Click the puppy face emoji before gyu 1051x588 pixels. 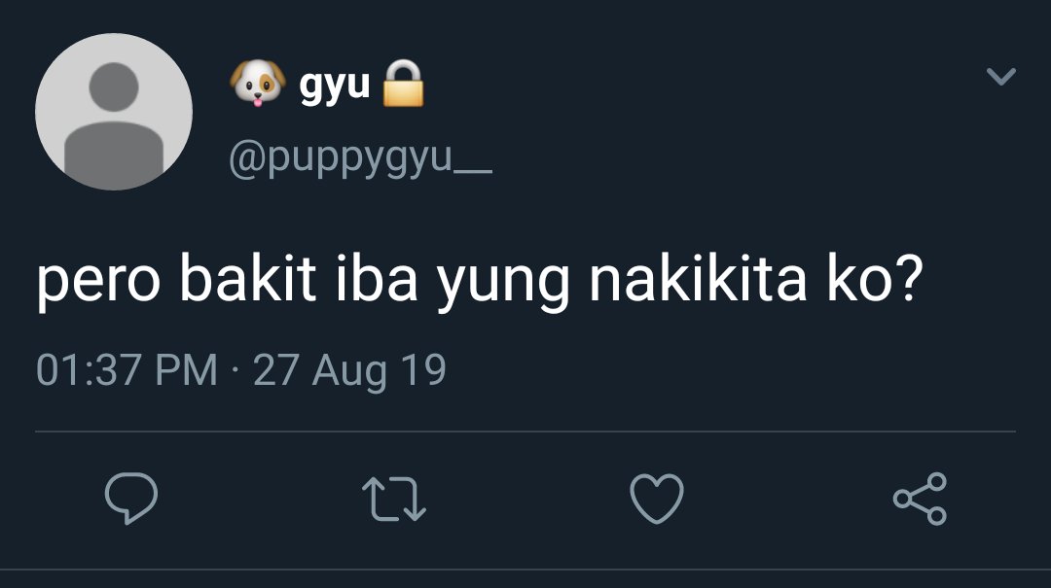(x=257, y=83)
